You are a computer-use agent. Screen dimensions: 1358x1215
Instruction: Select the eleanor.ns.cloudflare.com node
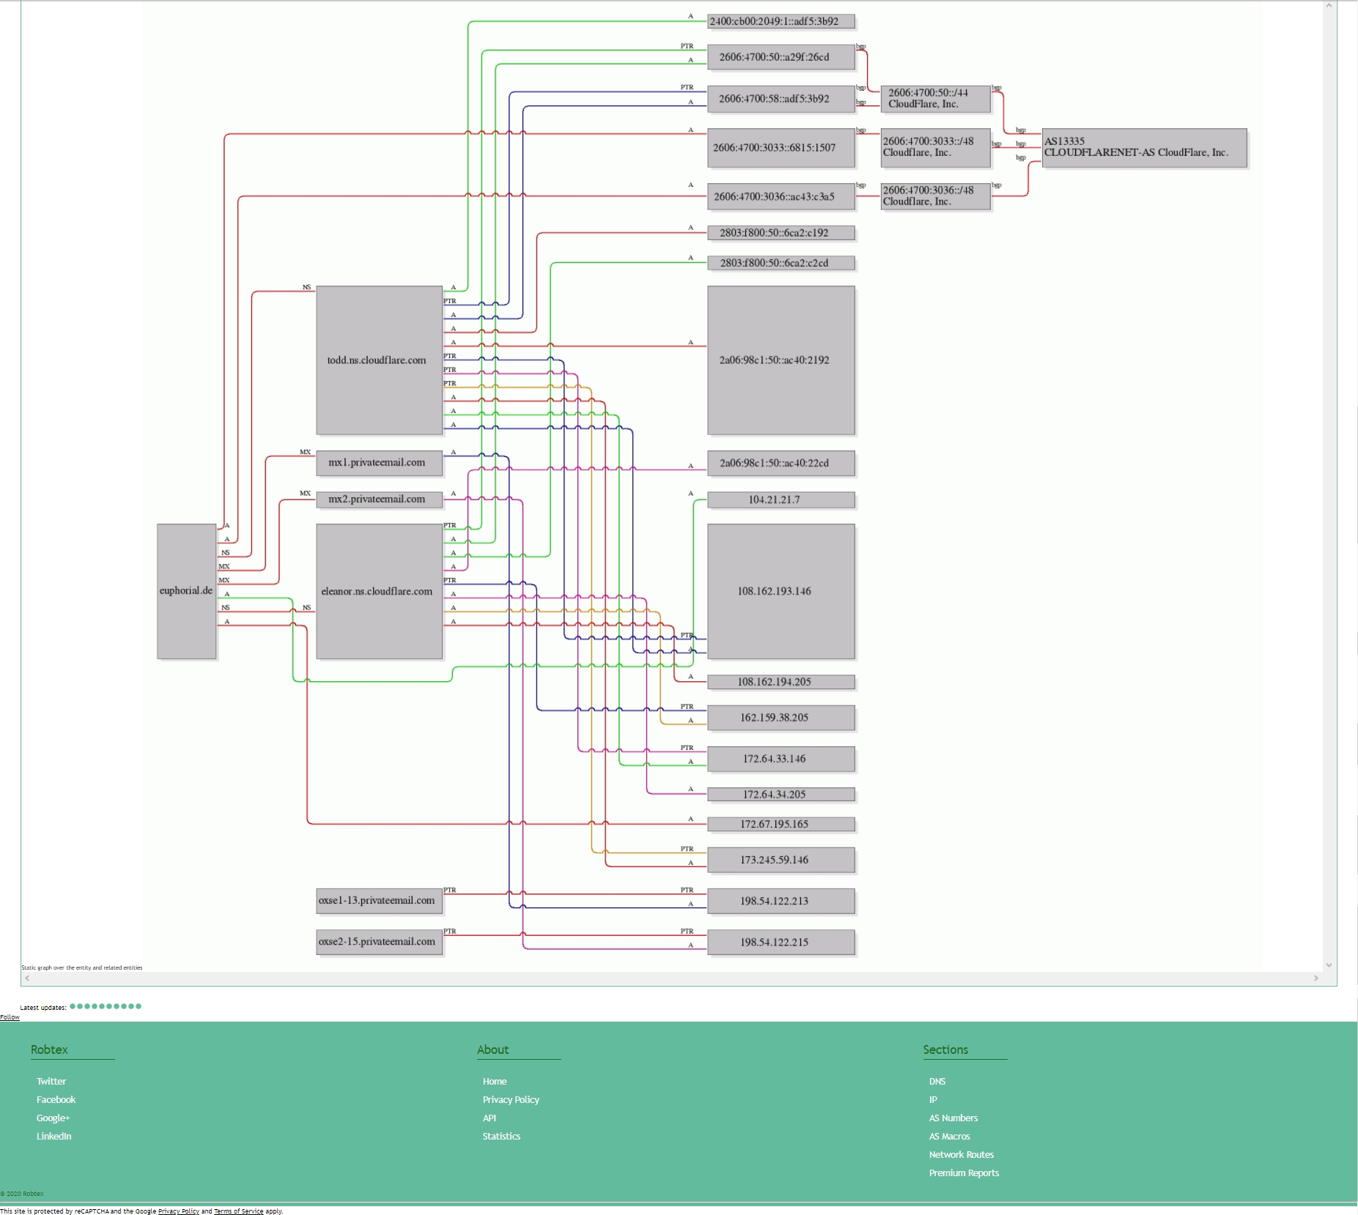click(378, 591)
